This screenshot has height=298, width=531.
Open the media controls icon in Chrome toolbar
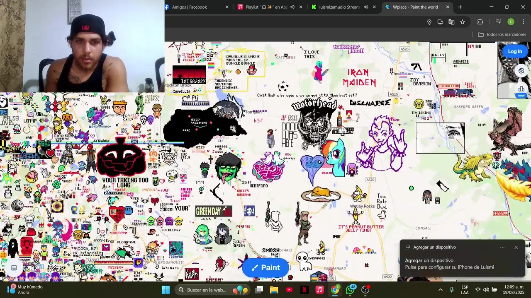(499, 22)
